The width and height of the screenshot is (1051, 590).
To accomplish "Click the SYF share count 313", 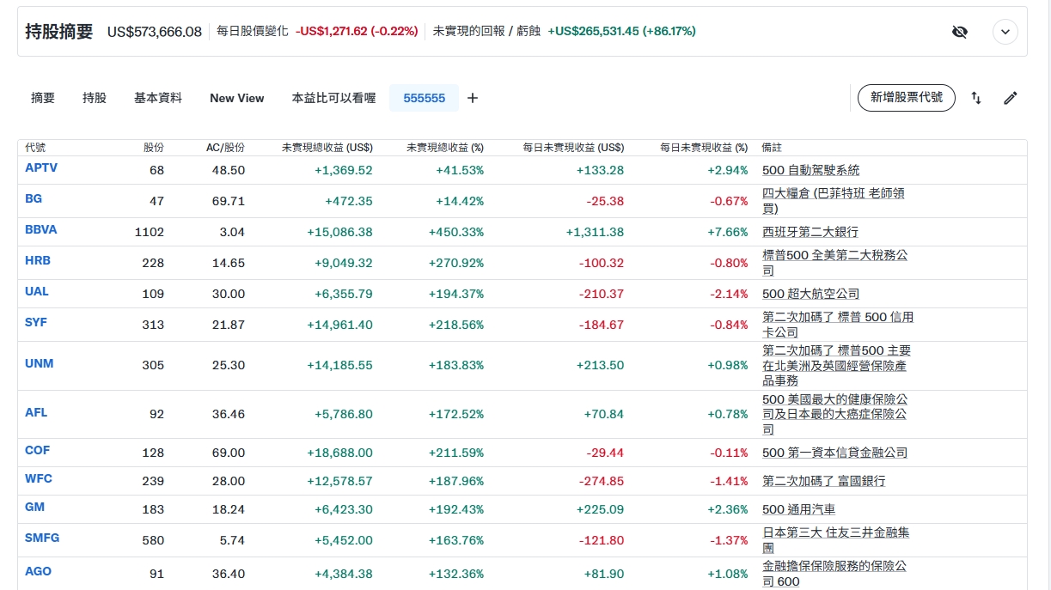I will (x=153, y=325).
